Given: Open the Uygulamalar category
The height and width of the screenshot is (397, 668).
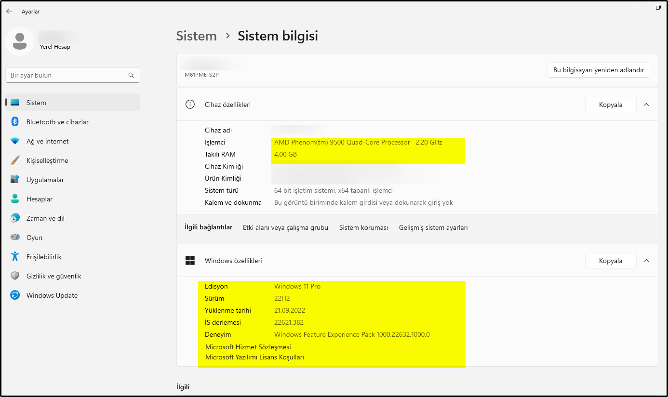Looking at the screenshot, I should 73,180.
